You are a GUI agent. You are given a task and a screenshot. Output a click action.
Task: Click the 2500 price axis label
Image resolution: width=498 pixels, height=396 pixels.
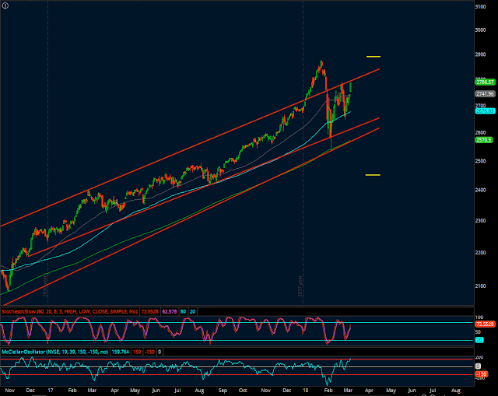(480, 161)
